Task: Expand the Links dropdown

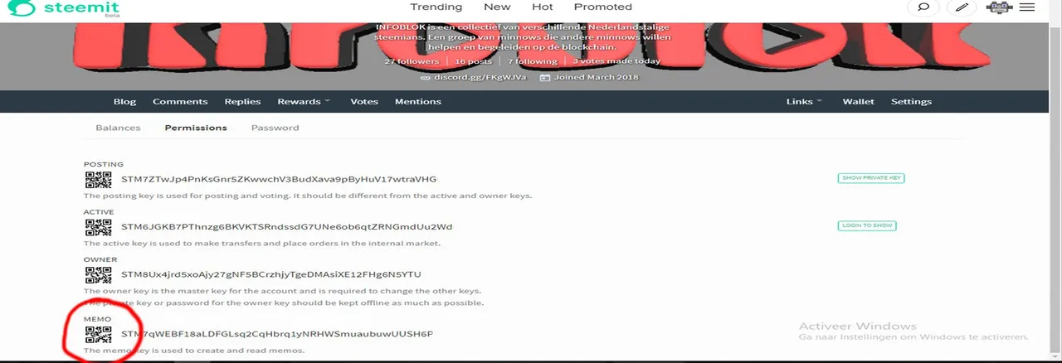Action: coord(804,102)
